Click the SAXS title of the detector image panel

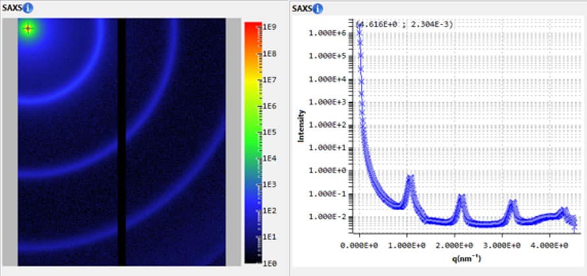coord(13,9)
